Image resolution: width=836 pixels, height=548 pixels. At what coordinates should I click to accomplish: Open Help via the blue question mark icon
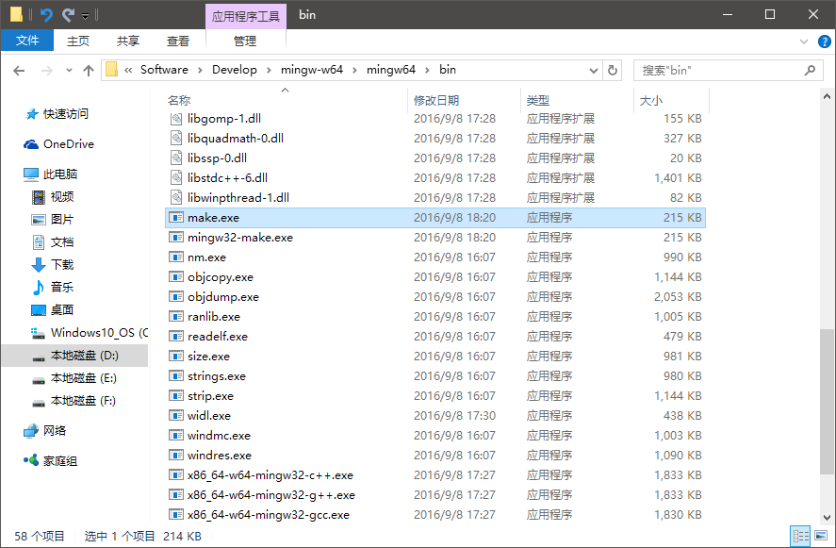[x=824, y=41]
